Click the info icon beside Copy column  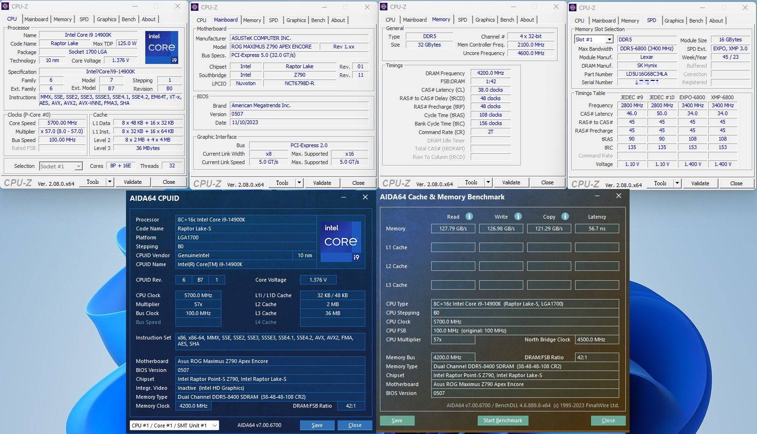coord(565,216)
